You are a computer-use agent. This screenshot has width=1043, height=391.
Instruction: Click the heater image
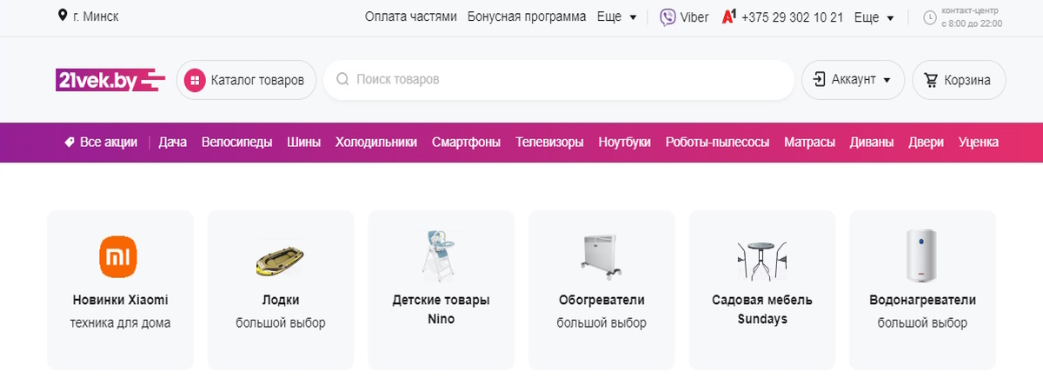[601, 255]
